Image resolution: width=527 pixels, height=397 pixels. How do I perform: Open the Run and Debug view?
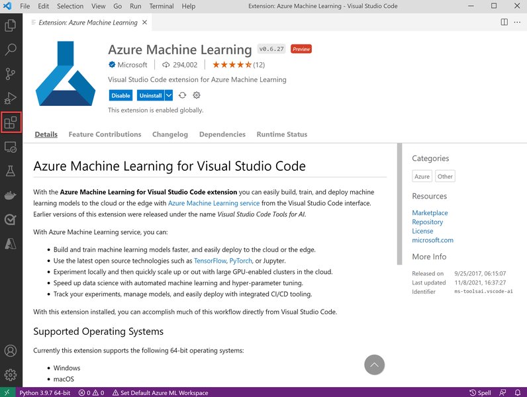click(x=11, y=98)
